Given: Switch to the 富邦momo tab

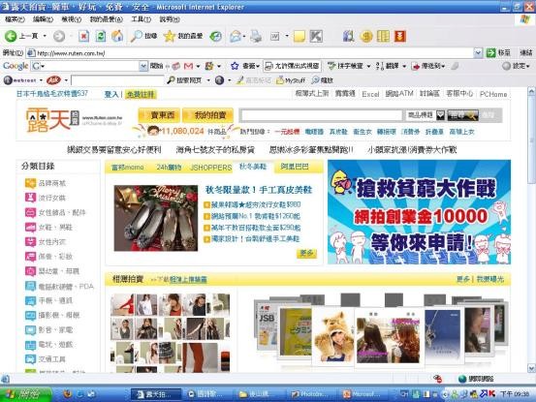Looking at the screenshot, I should coord(127,168).
